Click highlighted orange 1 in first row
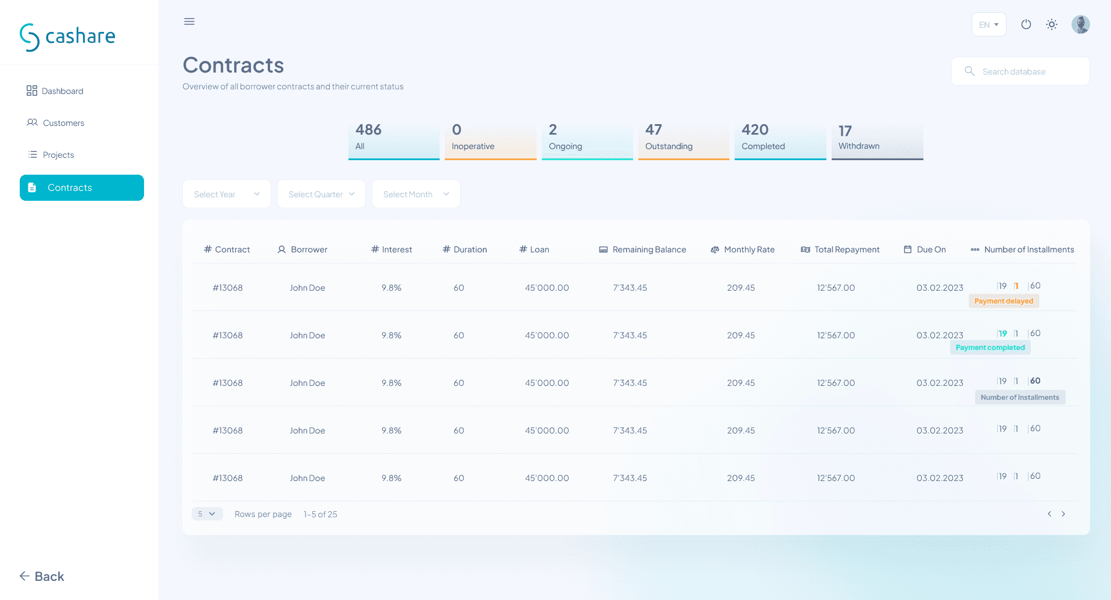 (x=1016, y=286)
